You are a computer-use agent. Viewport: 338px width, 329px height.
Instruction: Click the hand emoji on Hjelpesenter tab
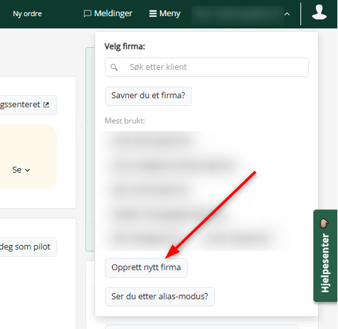[324, 224]
